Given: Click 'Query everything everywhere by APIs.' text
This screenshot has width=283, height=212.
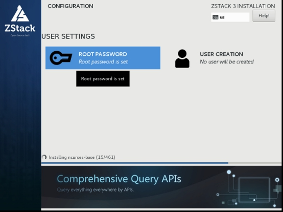Looking at the screenshot, I should pos(96,189).
